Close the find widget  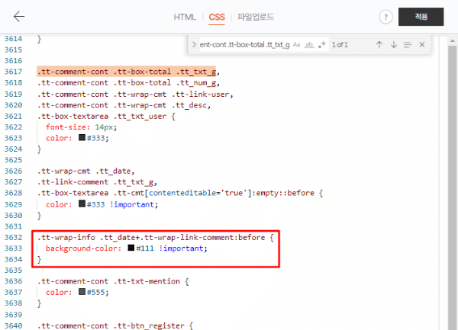coord(422,45)
